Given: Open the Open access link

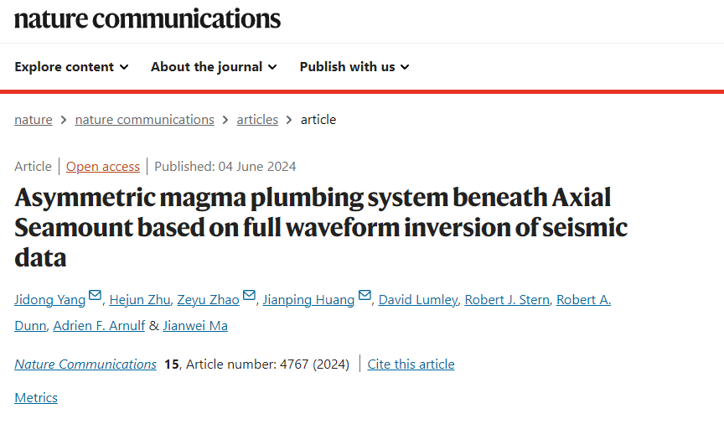Looking at the screenshot, I should (103, 166).
